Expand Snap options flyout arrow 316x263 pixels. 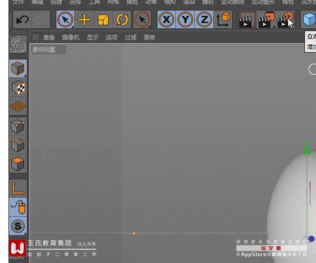click(x=25, y=234)
